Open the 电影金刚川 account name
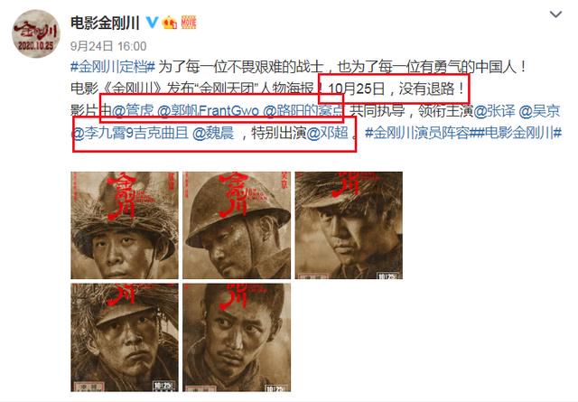The image size is (578, 402). pyautogui.click(x=105, y=23)
